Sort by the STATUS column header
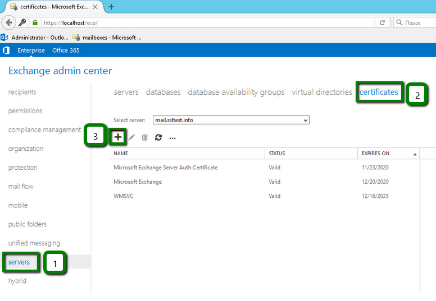 tap(277, 154)
